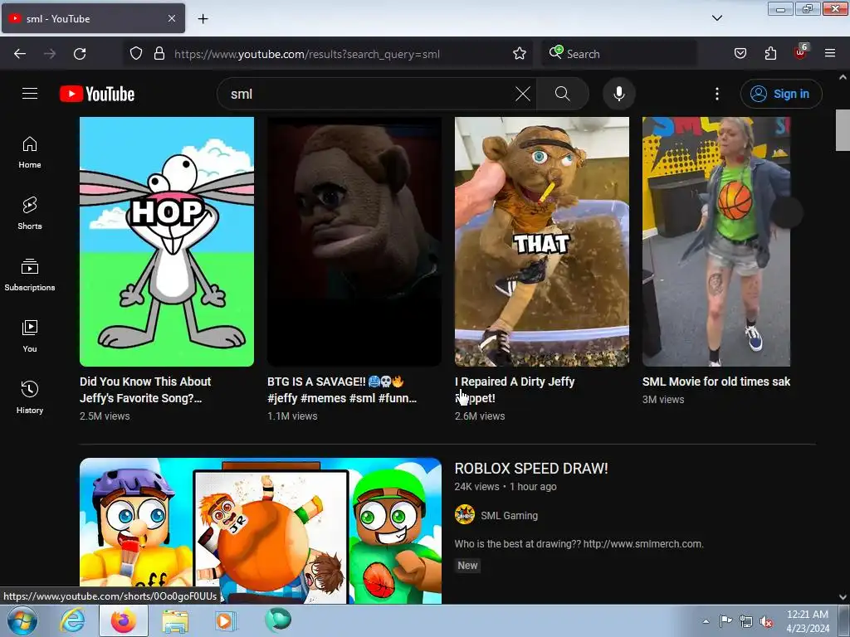
Task: Click the New badge
Action: point(467,566)
